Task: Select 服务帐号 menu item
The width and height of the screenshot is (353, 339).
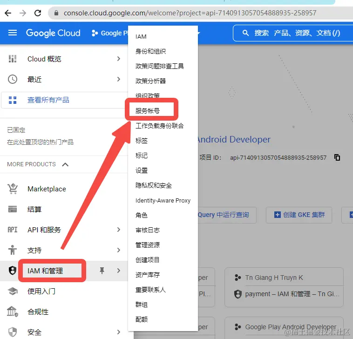Action: pos(148,111)
